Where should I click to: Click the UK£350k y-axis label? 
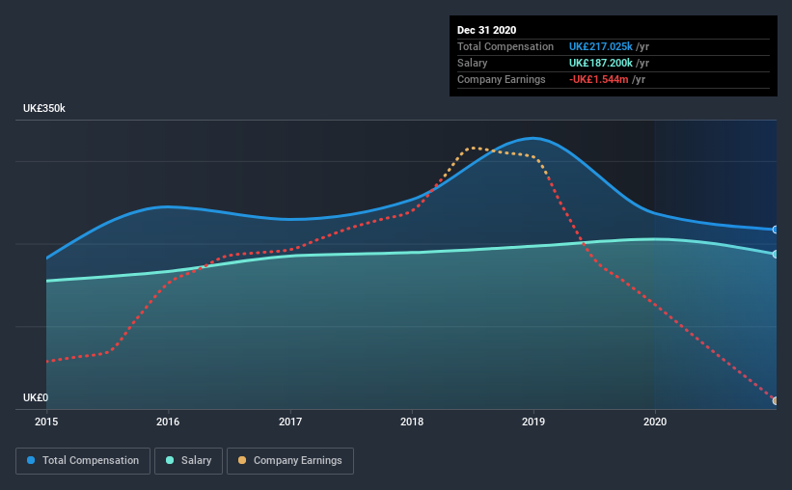click(x=44, y=109)
